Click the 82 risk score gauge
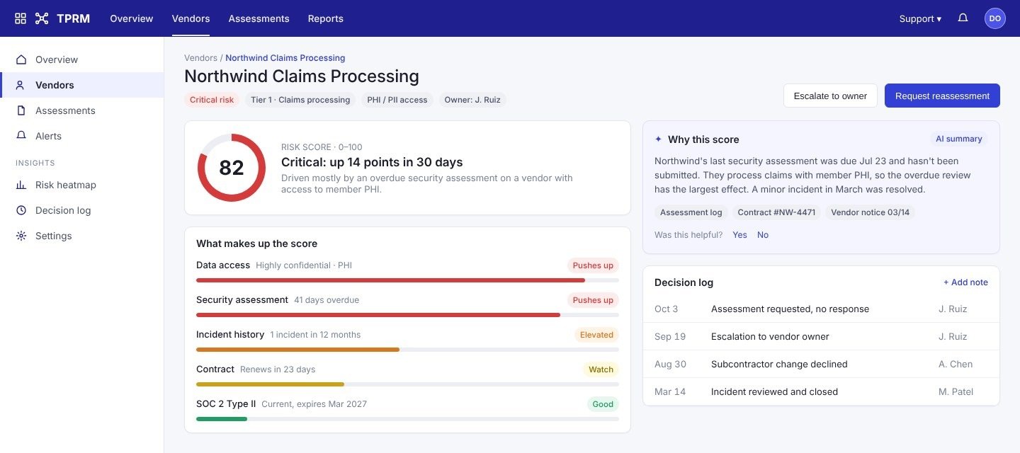Viewport: 1020px width, 453px height. click(232, 168)
